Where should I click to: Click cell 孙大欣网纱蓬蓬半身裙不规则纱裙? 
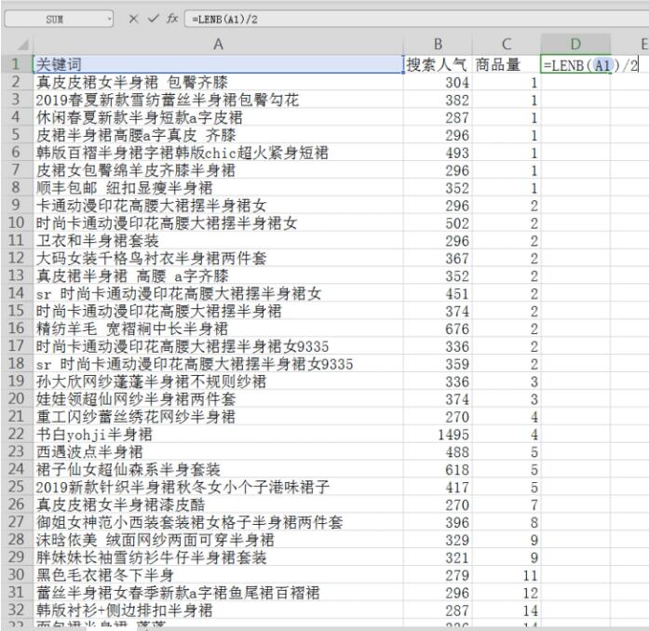[218, 381]
